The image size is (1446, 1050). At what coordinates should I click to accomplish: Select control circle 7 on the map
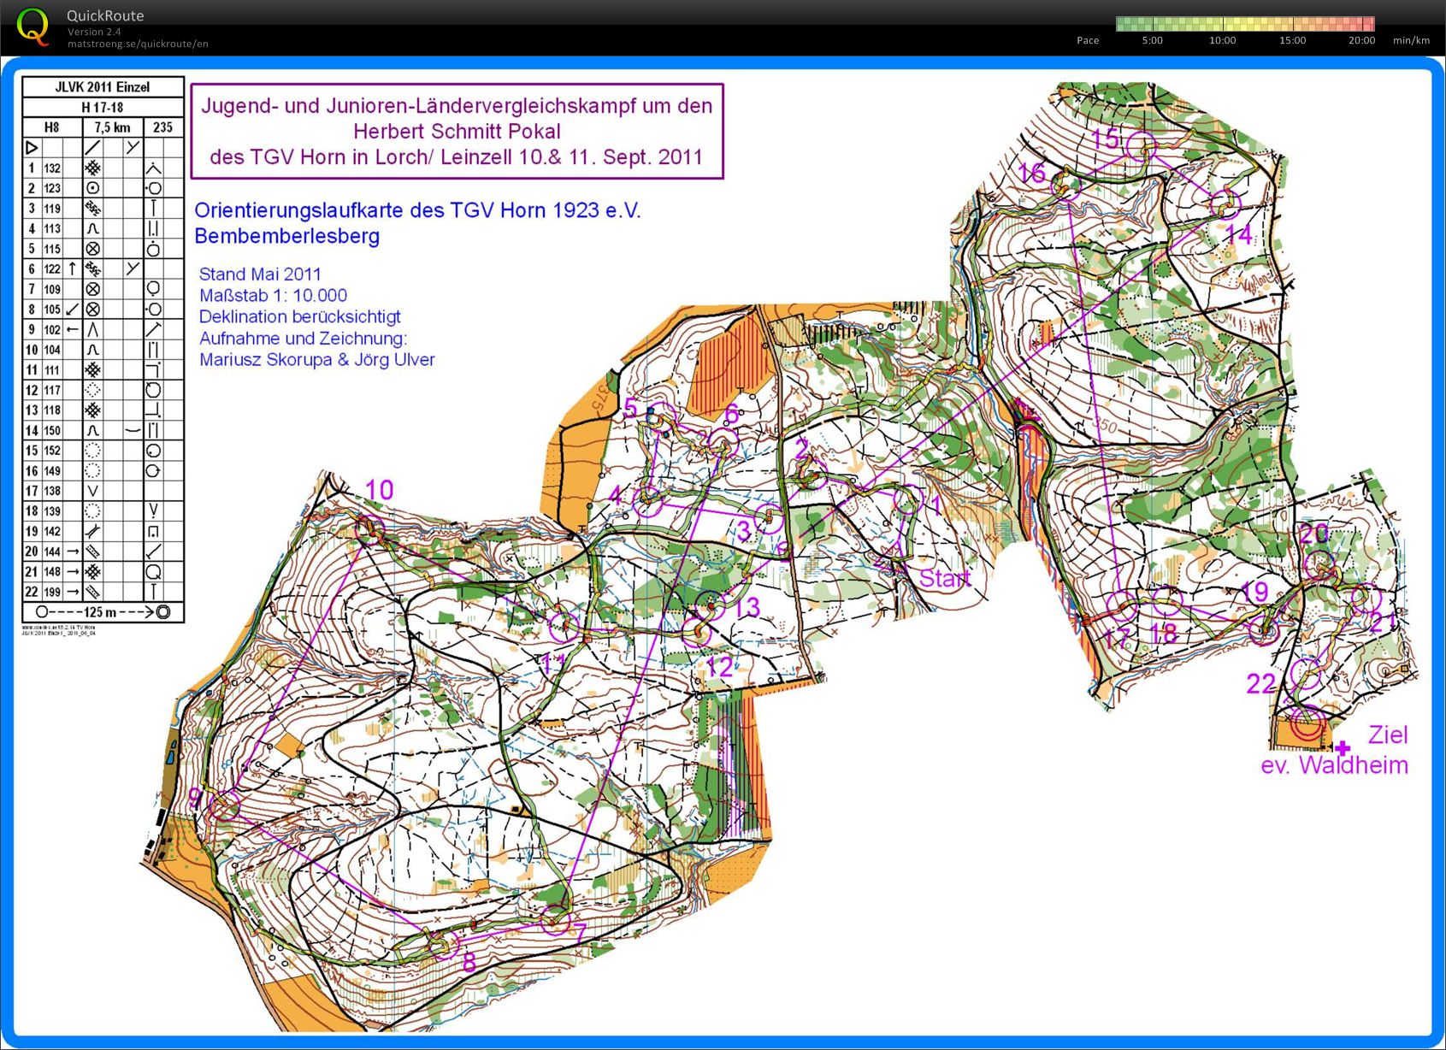(x=556, y=921)
